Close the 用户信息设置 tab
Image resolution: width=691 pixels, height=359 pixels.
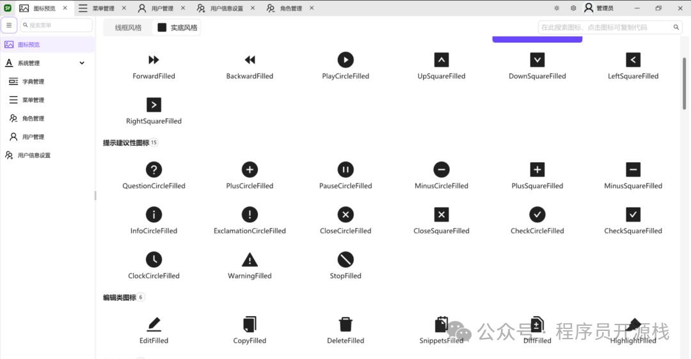tap(252, 8)
